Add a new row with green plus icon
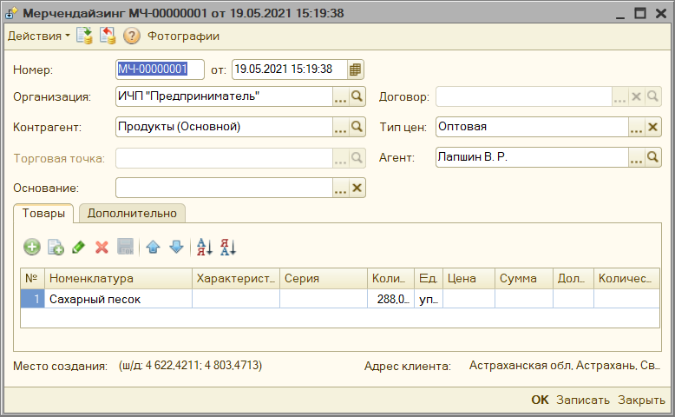The height and width of the screenshot is (417, 675). pos(32,247)
